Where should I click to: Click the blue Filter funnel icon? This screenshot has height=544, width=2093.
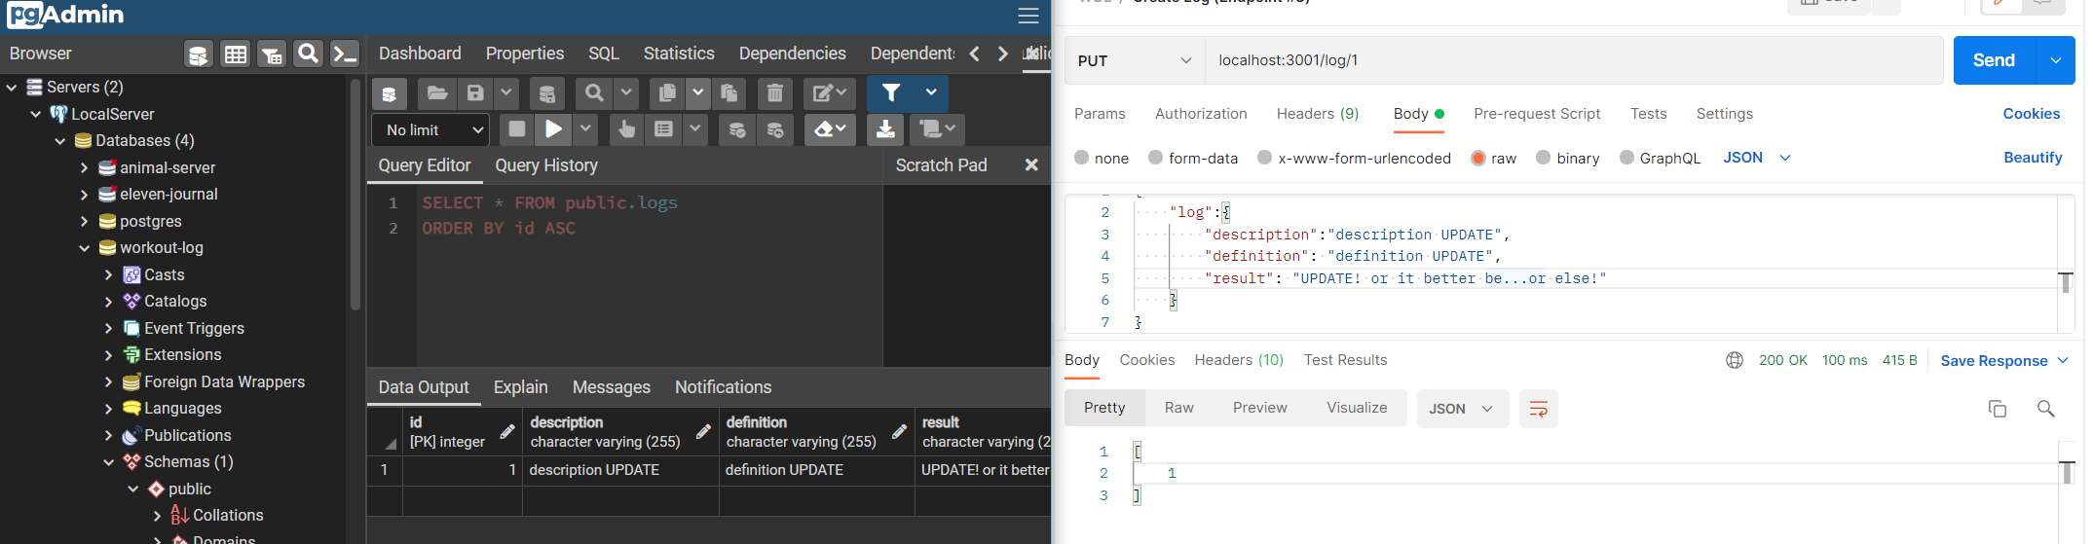click(x=890, y=93)
